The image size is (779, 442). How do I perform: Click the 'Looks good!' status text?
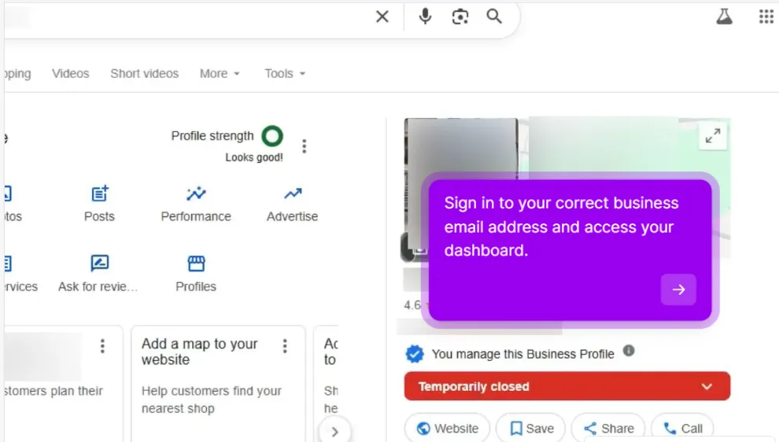point(254,157)
